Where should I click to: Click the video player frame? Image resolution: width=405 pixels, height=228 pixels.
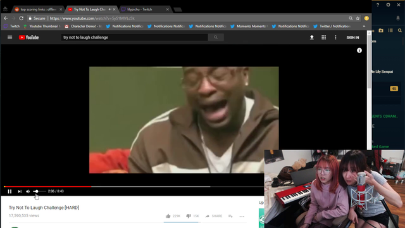[x=184, y=120]
